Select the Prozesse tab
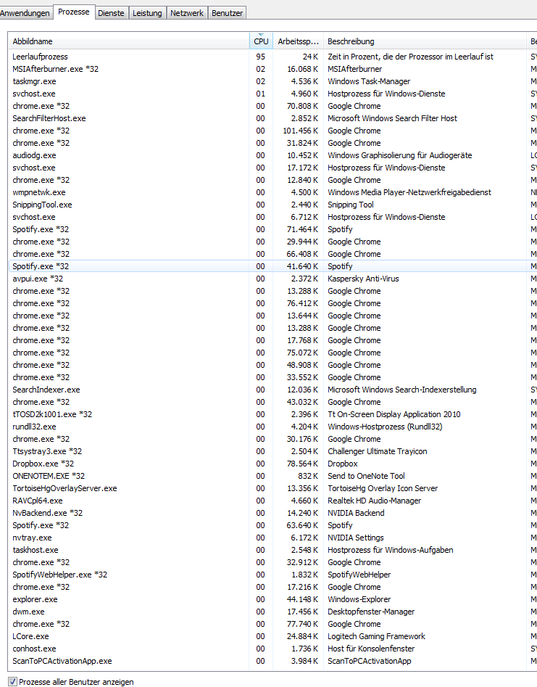Image resolution: width=537 pixels, height=687 pixels. click(73, 12)
